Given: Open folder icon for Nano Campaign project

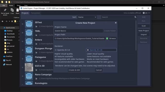Looking at the screenshot, I should (36, 78).
